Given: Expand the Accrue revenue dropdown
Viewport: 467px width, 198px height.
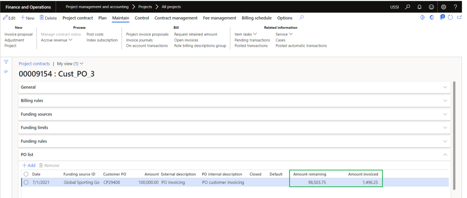Looking at the screenshot, I should coord(57,40).
